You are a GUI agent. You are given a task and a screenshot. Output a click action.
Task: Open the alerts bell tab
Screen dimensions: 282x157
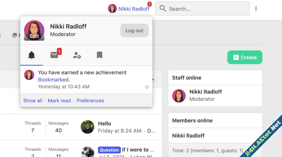click(31, 55)
